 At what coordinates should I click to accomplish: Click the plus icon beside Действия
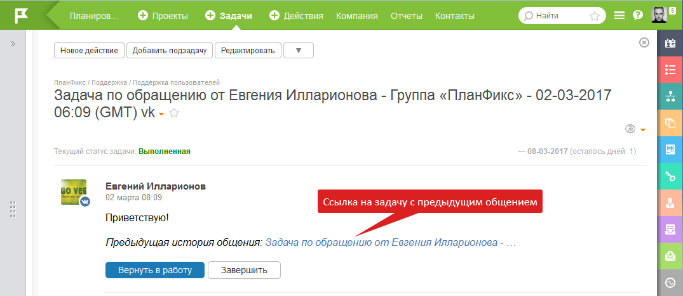(274, 16)
